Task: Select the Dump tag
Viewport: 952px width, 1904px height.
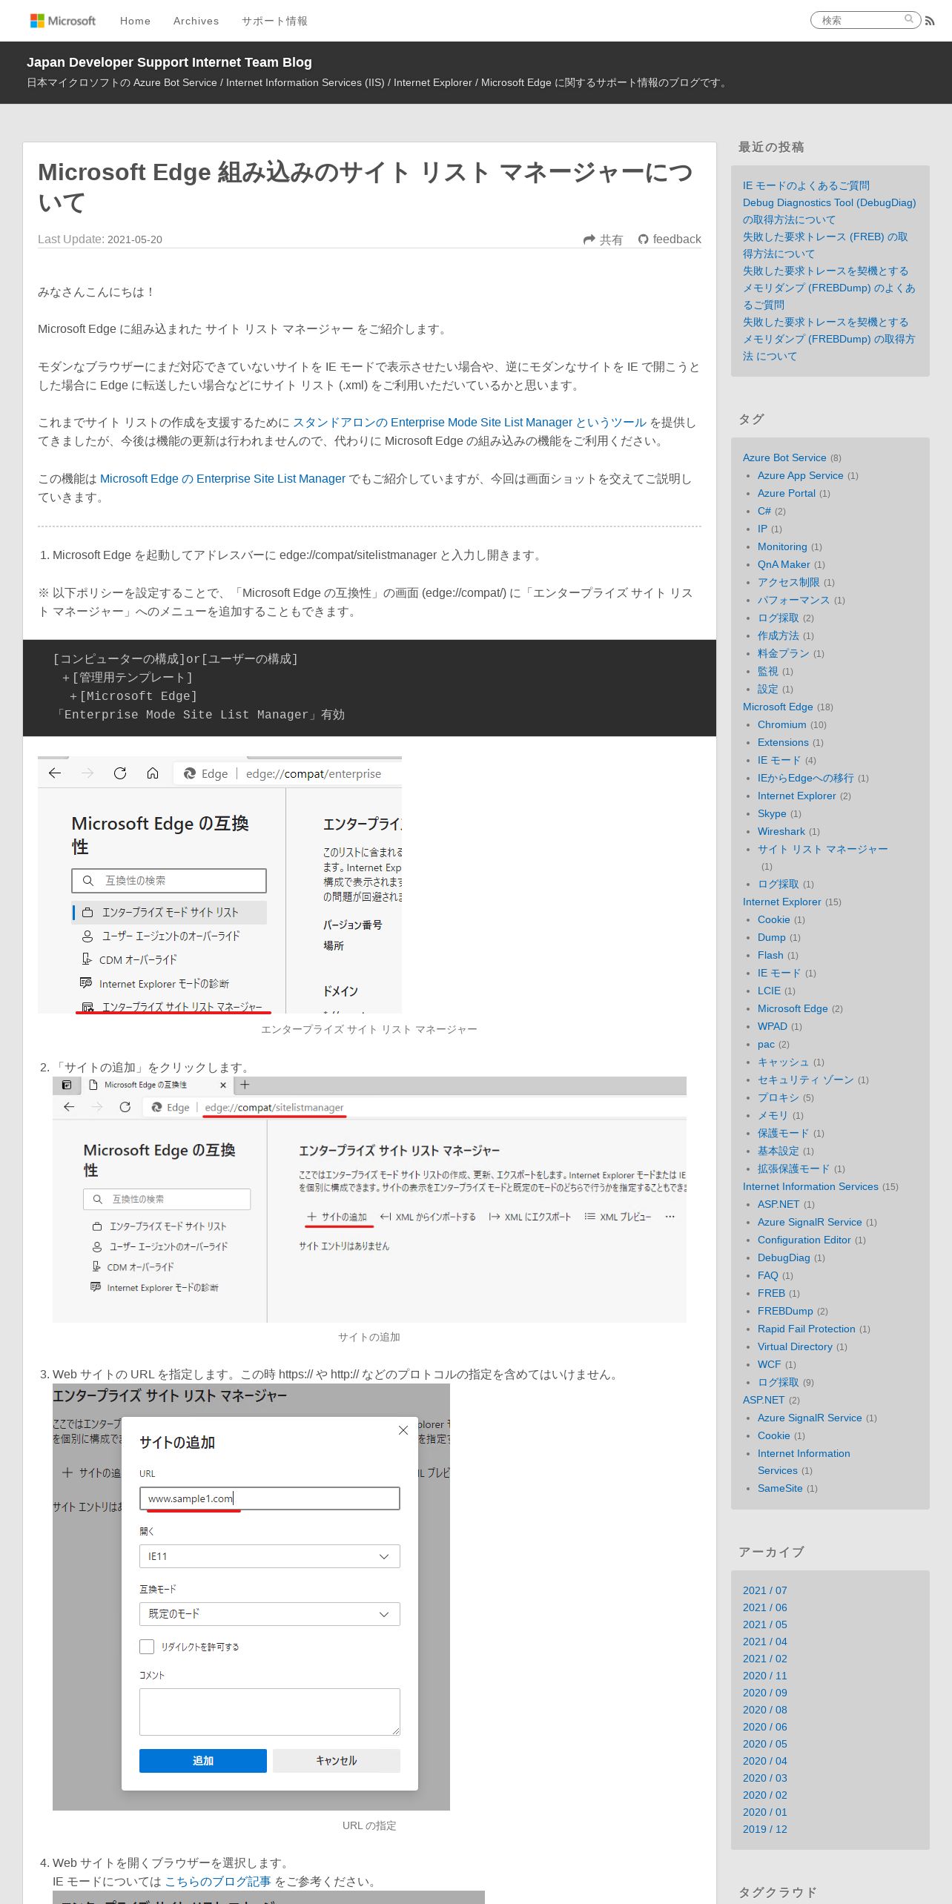Action: coord(771,937)
